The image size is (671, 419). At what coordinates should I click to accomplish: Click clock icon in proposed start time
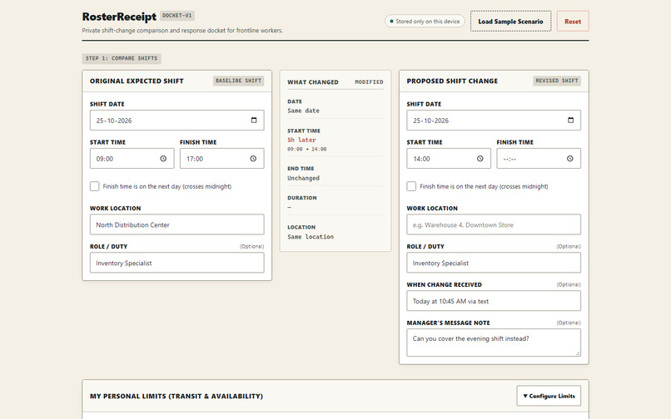click(480, 159)
